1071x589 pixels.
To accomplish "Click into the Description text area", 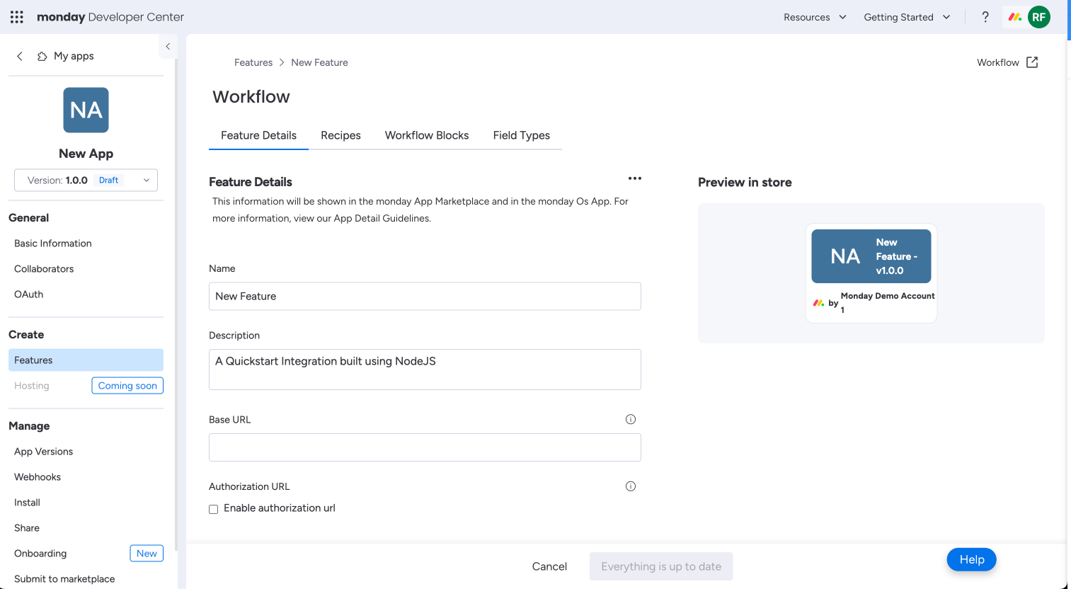I will tap(425, 370).
